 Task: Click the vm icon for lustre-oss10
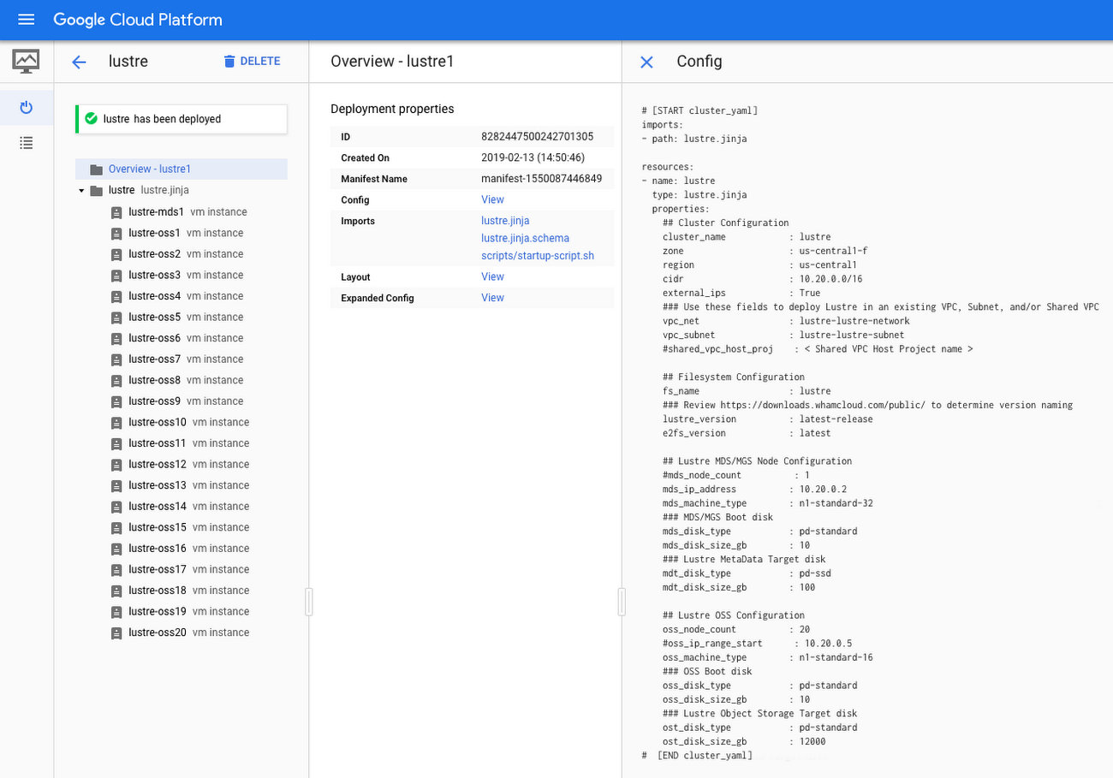116,422
